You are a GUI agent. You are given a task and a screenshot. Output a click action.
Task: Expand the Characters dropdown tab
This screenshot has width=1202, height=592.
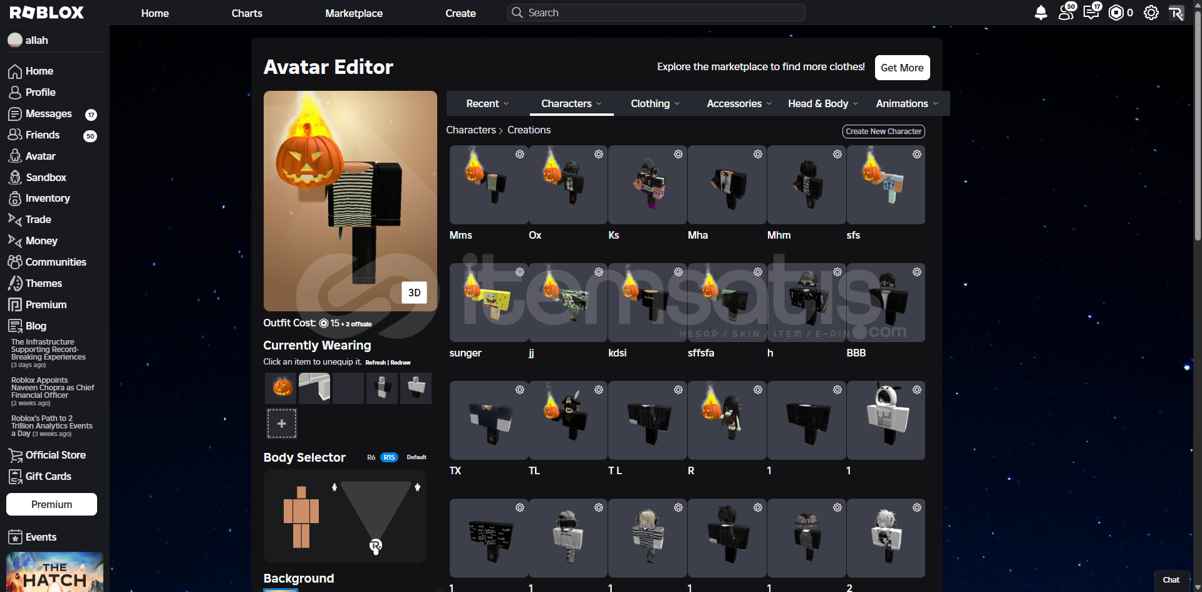click(x=571, y=103)
